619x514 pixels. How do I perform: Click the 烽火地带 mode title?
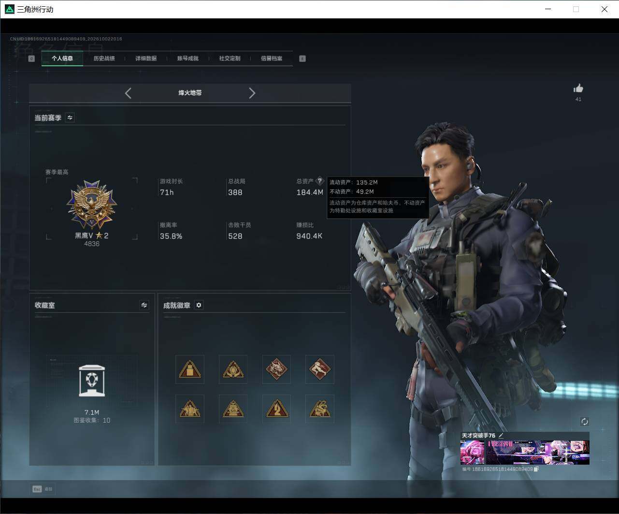click(190, 93)
